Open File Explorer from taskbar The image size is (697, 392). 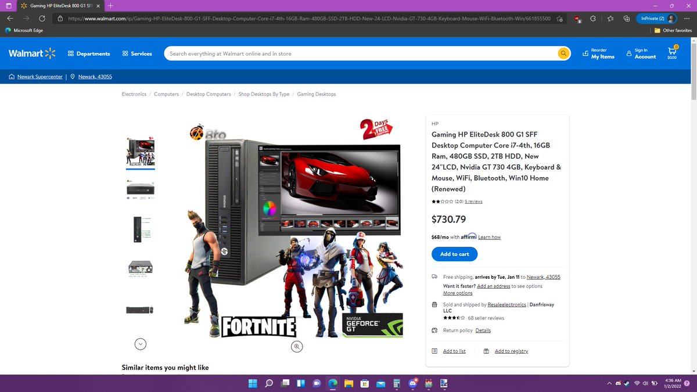348,383
